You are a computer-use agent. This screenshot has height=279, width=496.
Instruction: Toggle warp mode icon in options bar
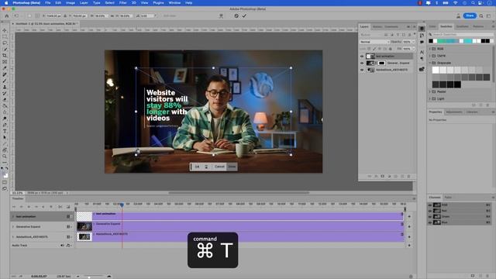[x=221, y=15]
